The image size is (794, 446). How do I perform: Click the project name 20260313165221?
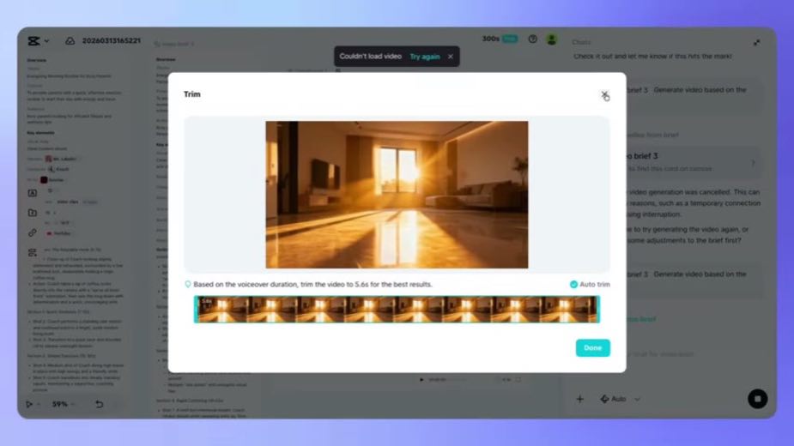point(112,40)
